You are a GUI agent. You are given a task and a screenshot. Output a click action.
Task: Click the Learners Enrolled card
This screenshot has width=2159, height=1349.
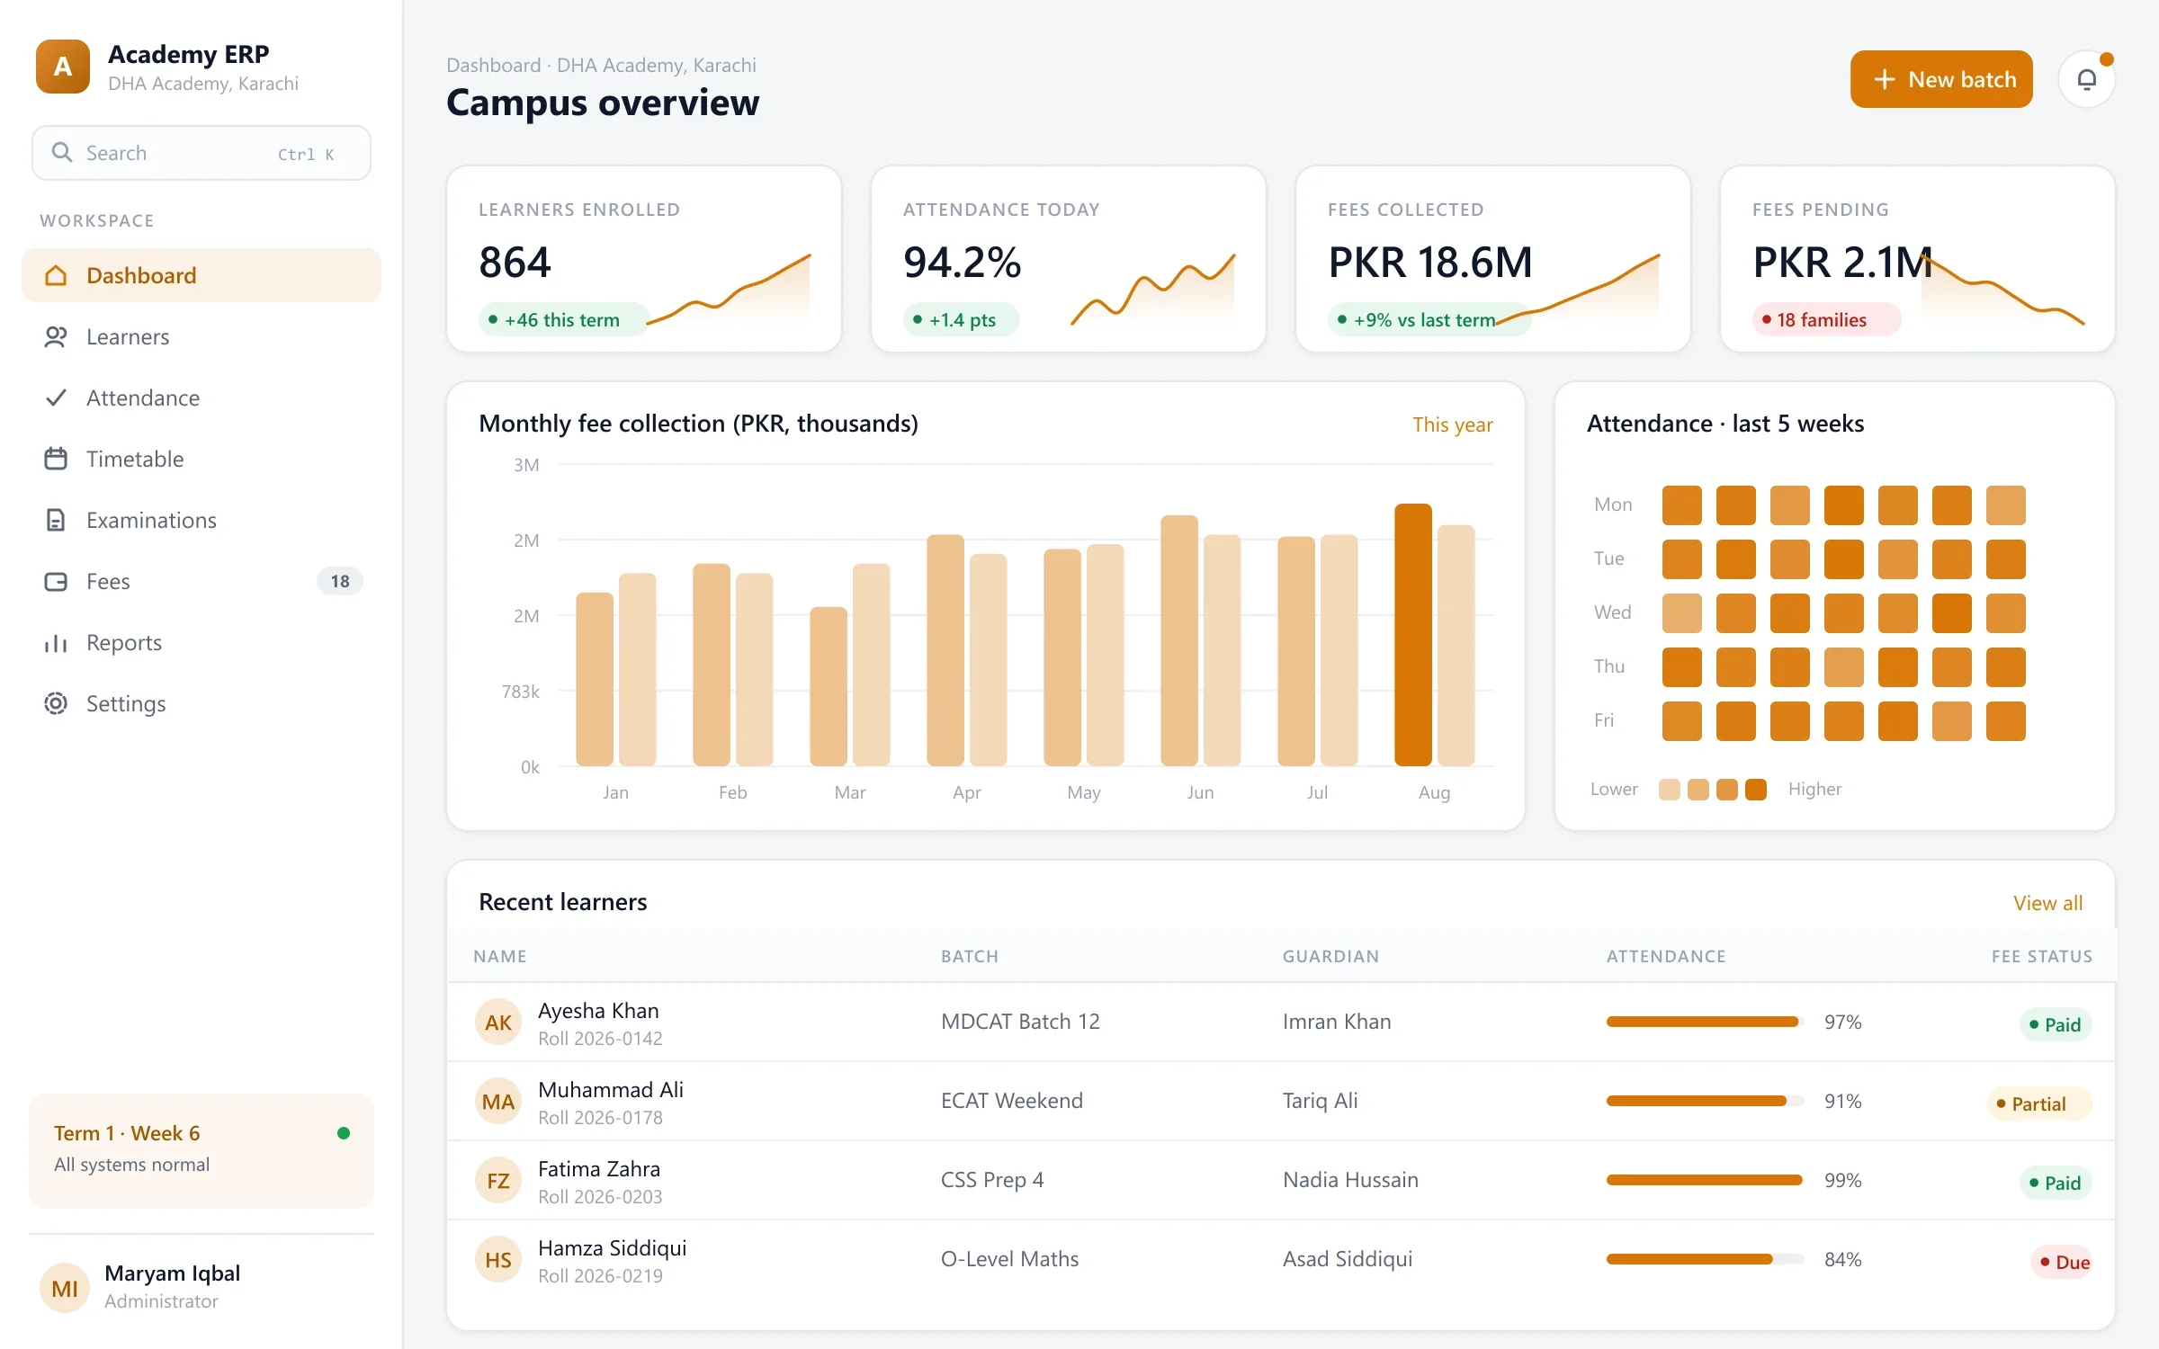pos(644,259)
